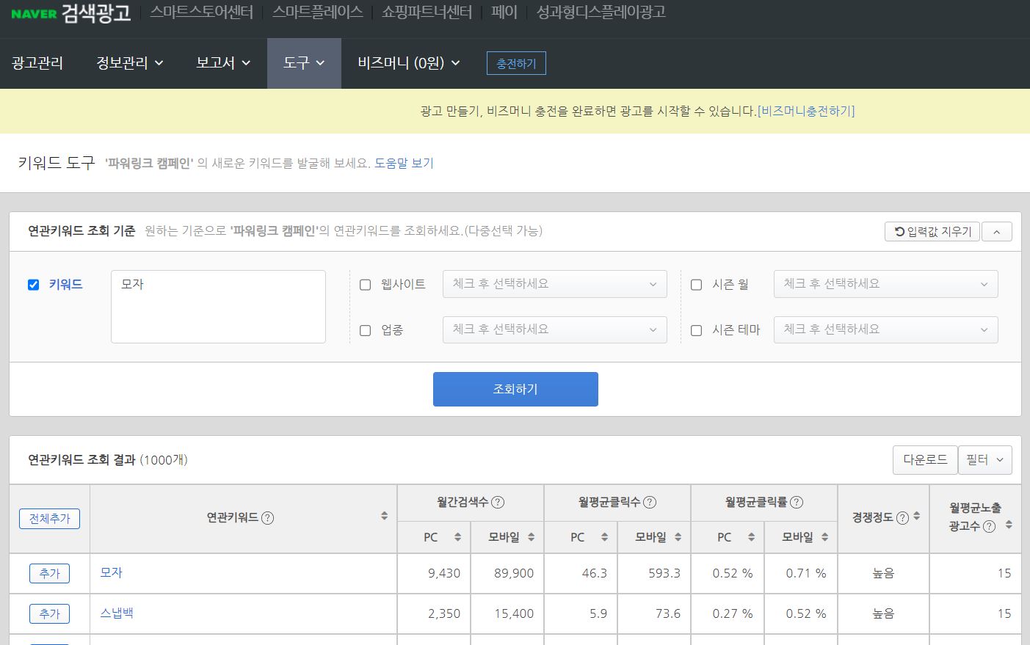
Task: Open the 비즈머니 (0원) menu
Action: 408,63
